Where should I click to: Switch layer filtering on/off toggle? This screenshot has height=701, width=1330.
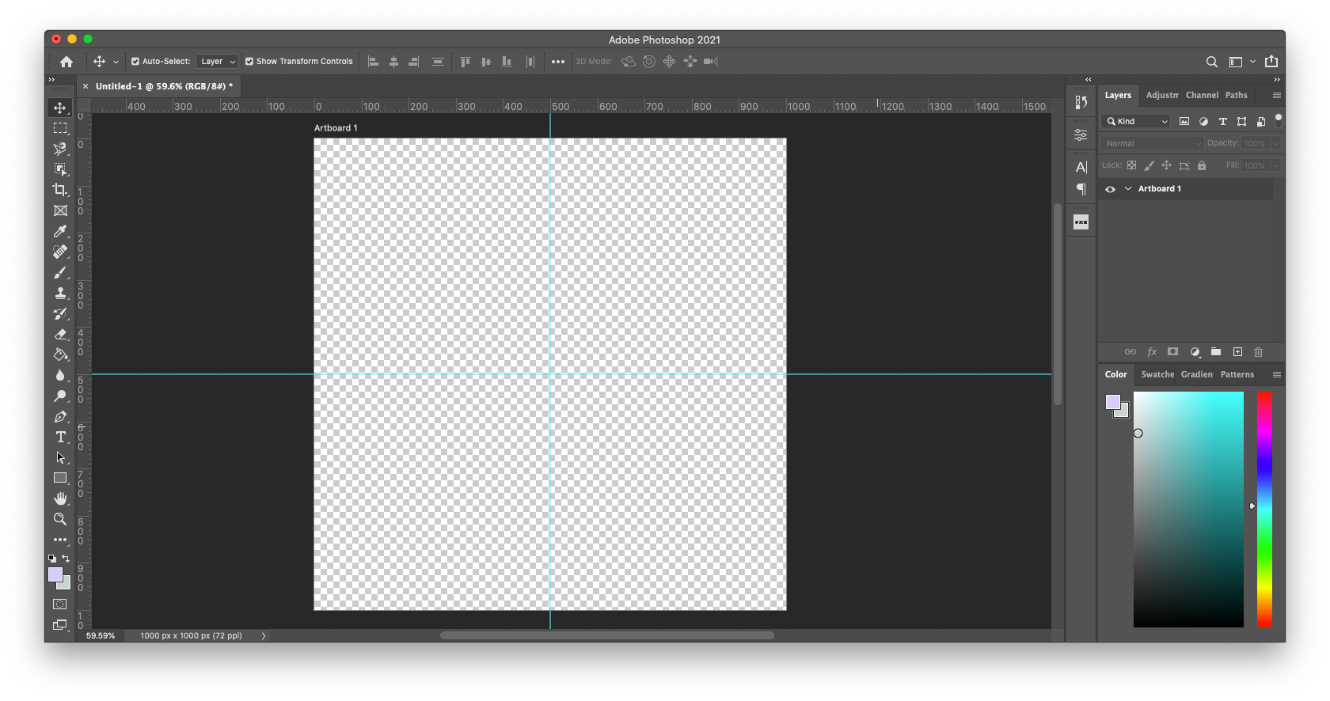1278,121
